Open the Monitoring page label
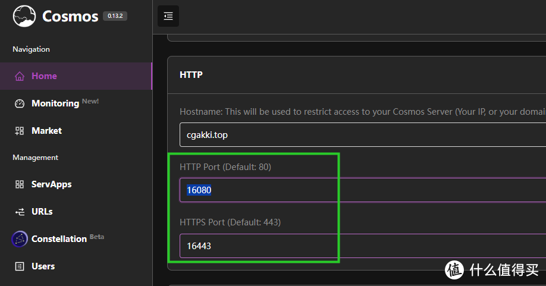546x286 pixels. [55, 103]
